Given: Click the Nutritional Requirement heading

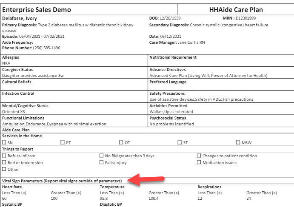Looking at the screenshot, I should coord(173,57).
